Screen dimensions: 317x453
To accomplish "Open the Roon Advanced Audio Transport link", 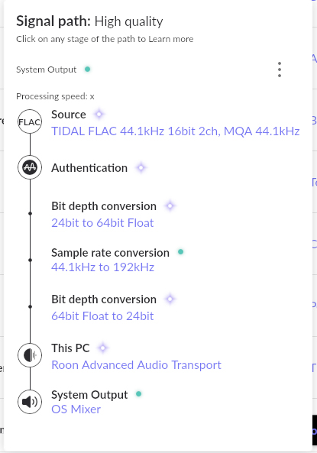I will (x=136, y=365).
